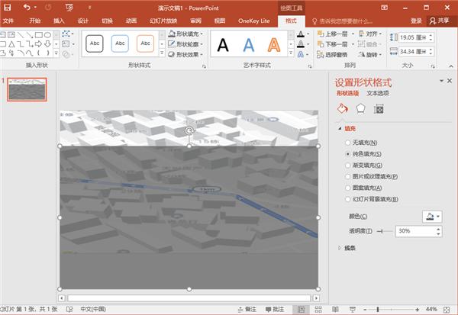The image size is (458, 315).
Task: Click the shape width 34.34 field
Action: tap(413, 52)
